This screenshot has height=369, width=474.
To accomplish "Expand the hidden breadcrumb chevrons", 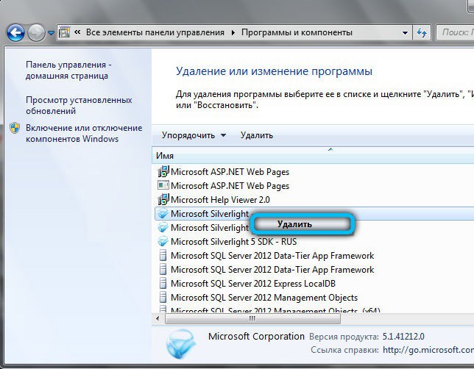I will [x=77, y=32].
